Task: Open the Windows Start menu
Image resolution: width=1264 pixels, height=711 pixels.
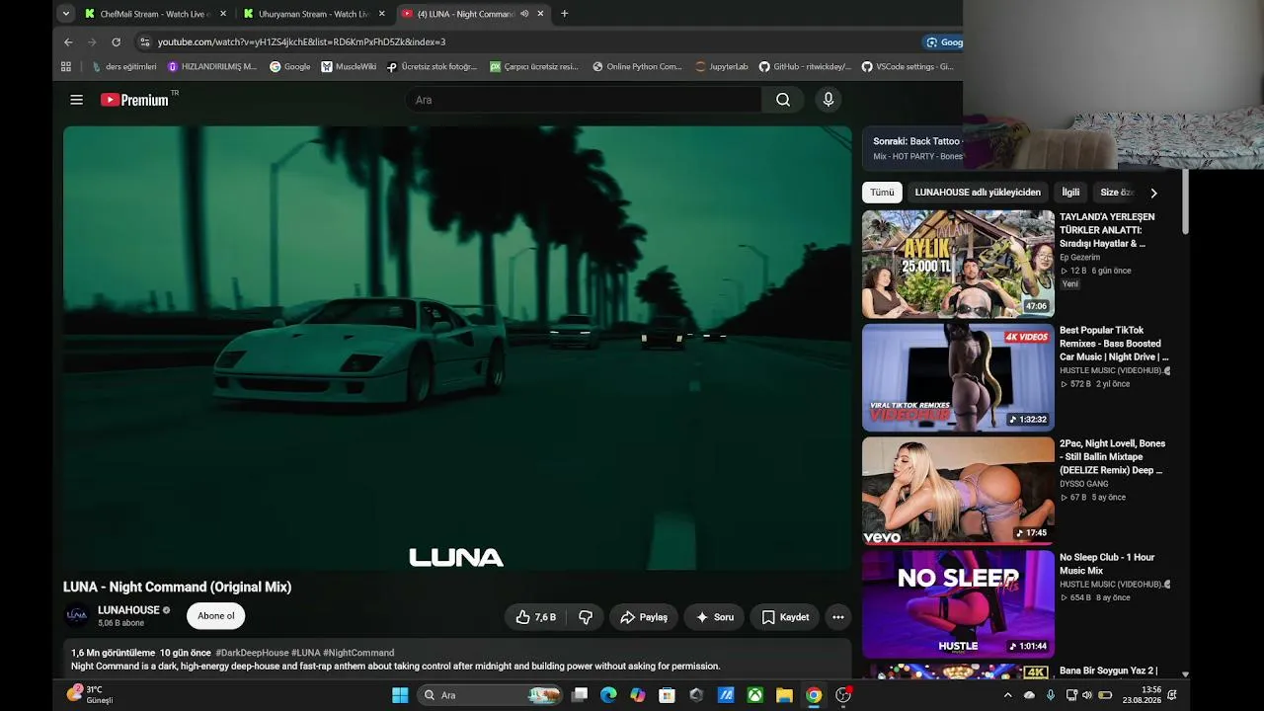Action: [x=400, y=695]
